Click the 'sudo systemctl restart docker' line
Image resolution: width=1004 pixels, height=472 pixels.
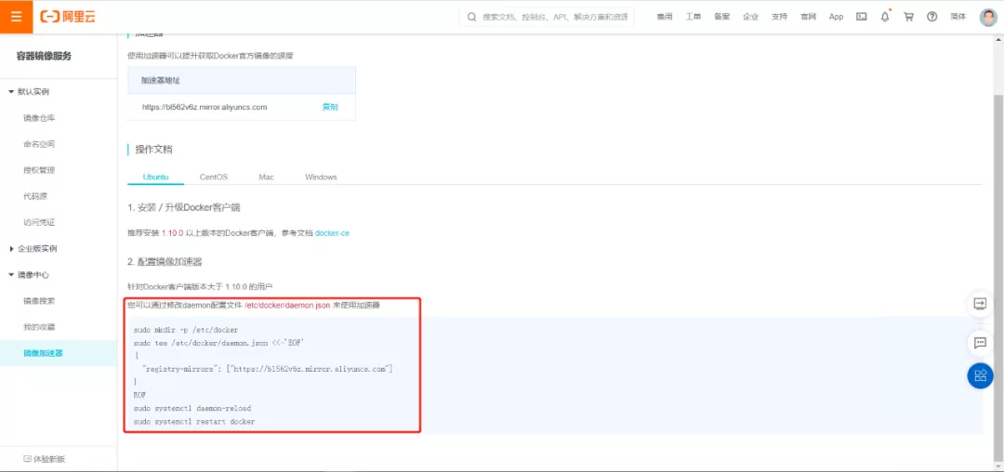(x=194, y=422)
